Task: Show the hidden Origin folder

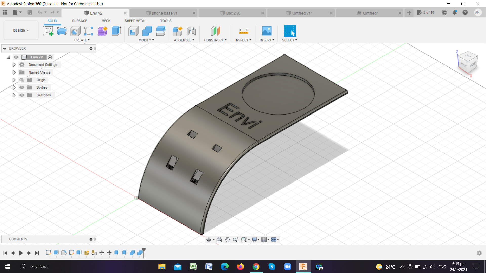Action: coord(22,80)
